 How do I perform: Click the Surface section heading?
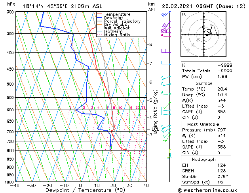click(204, 83)
